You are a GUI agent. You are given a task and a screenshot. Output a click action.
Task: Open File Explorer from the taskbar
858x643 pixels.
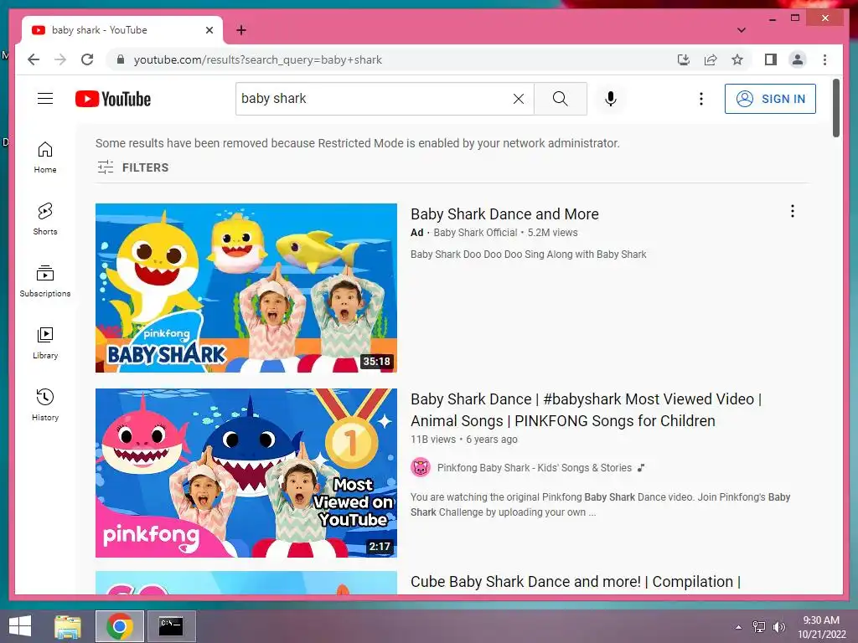click(x=68, y=626)
